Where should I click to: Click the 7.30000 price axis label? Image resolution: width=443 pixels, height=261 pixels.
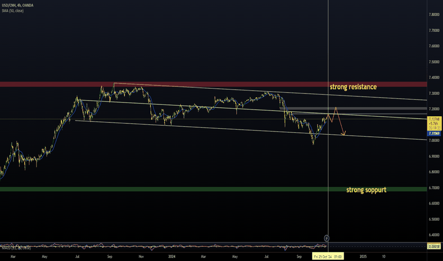(x=434, y=93)
